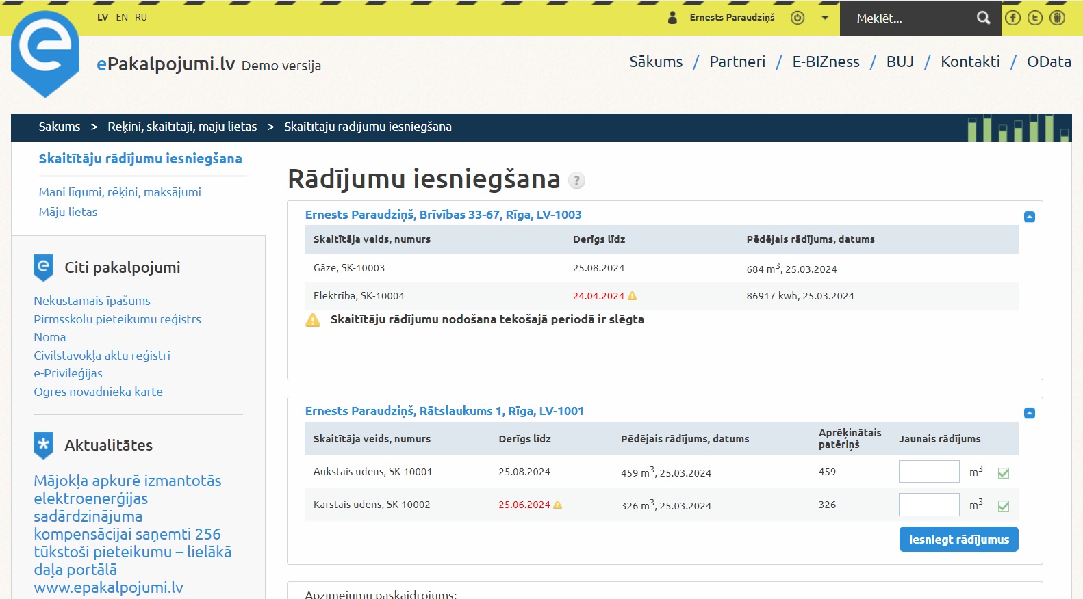1083x599 pixels.
Task: Open the Twitter page icon
Action: coord(1035,18)
